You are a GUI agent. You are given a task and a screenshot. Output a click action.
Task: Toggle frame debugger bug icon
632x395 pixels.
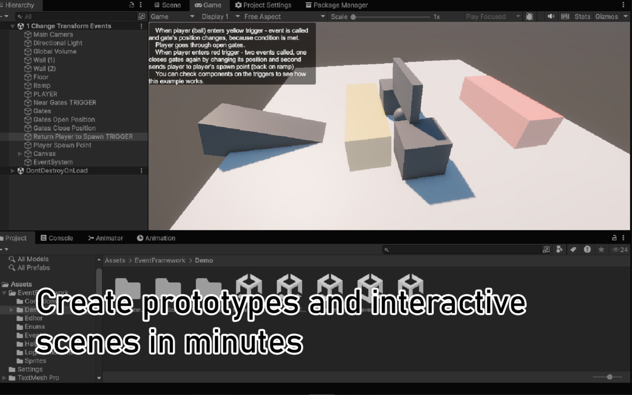tap(529, 16)
